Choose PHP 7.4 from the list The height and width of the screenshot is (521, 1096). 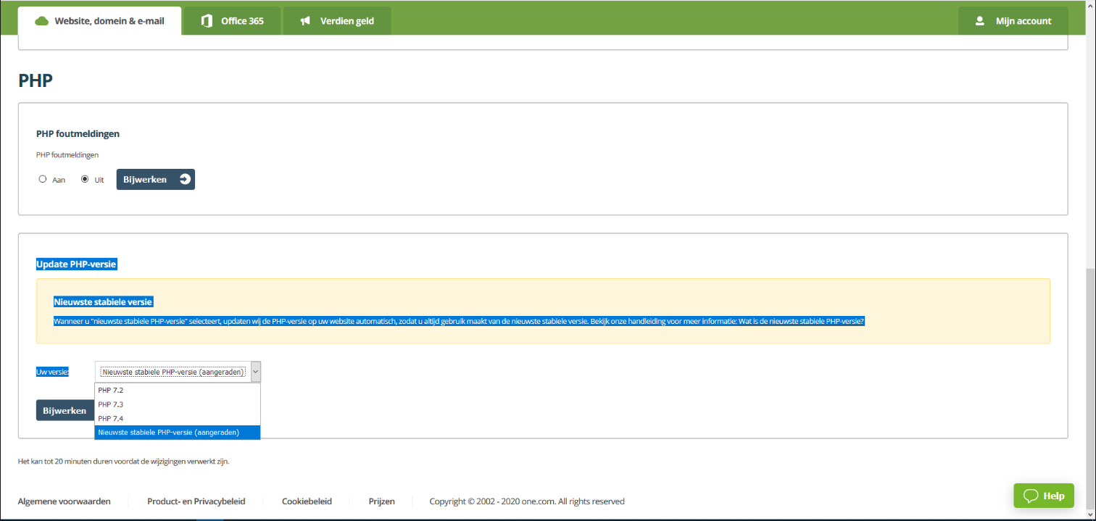[x=177, y=418]
